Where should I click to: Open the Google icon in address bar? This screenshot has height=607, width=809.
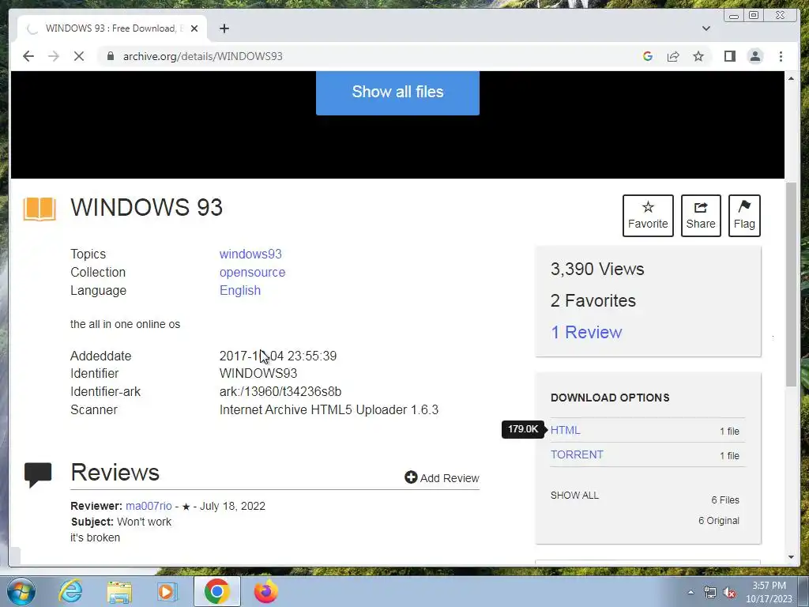[x=648, y=56]
